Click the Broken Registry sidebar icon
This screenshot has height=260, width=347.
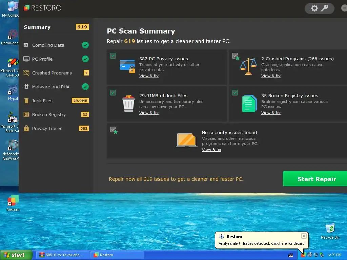coord(26,114)
